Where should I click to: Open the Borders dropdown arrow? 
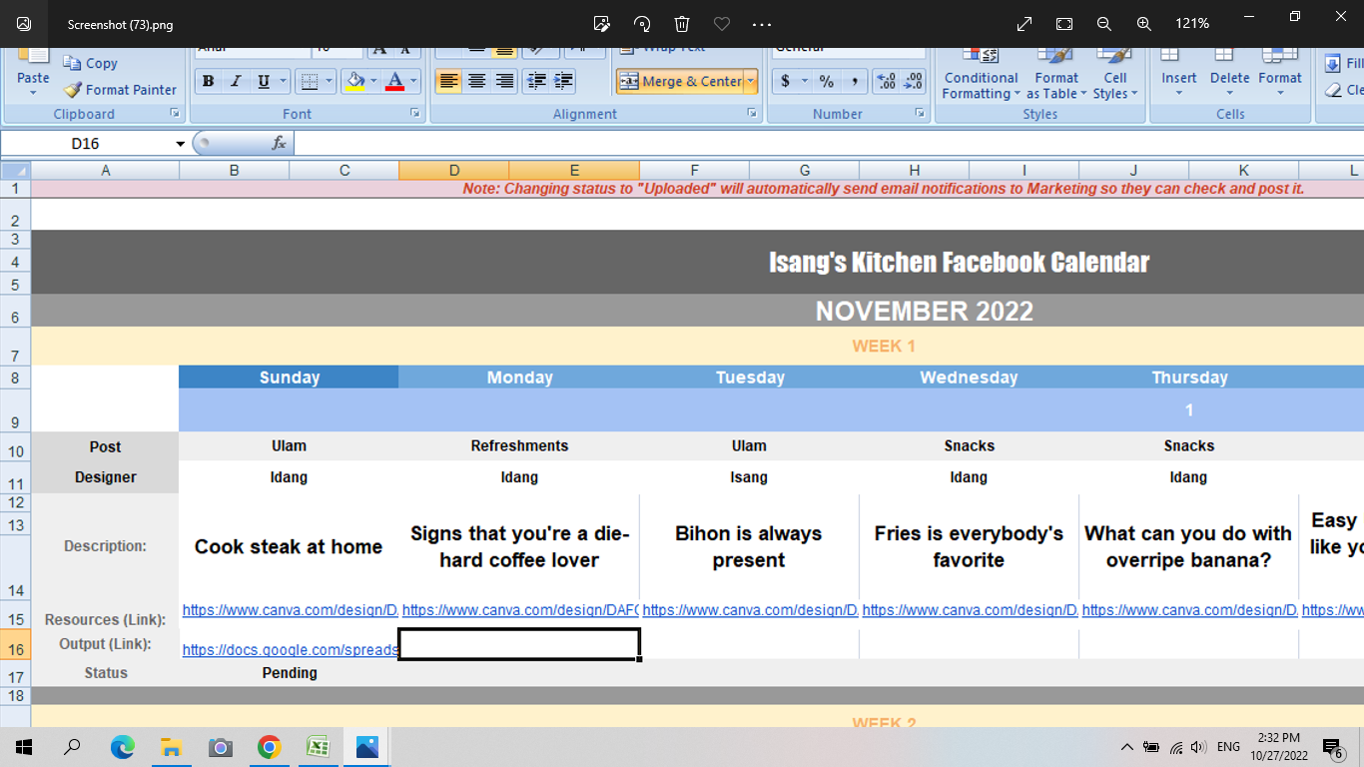(x=329, y=82)
